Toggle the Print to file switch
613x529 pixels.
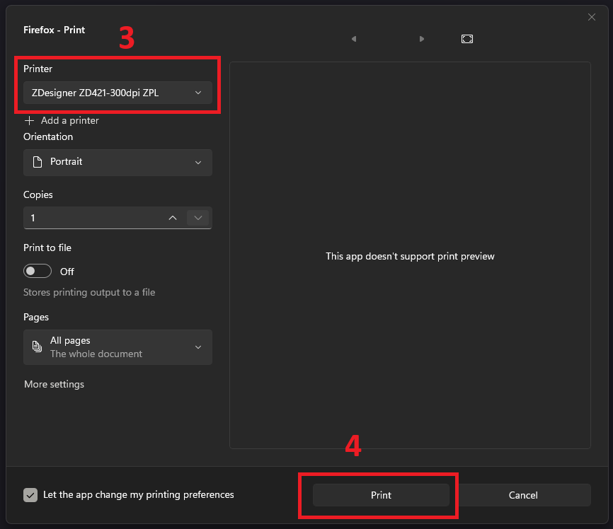click(x=38, y=271)
